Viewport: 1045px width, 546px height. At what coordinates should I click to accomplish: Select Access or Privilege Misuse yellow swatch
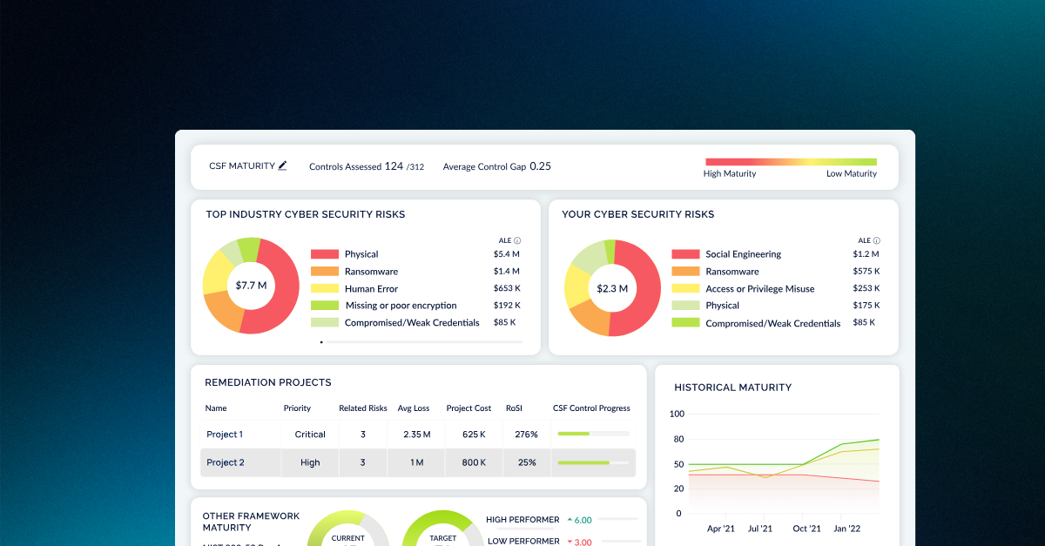click(685, 288)
